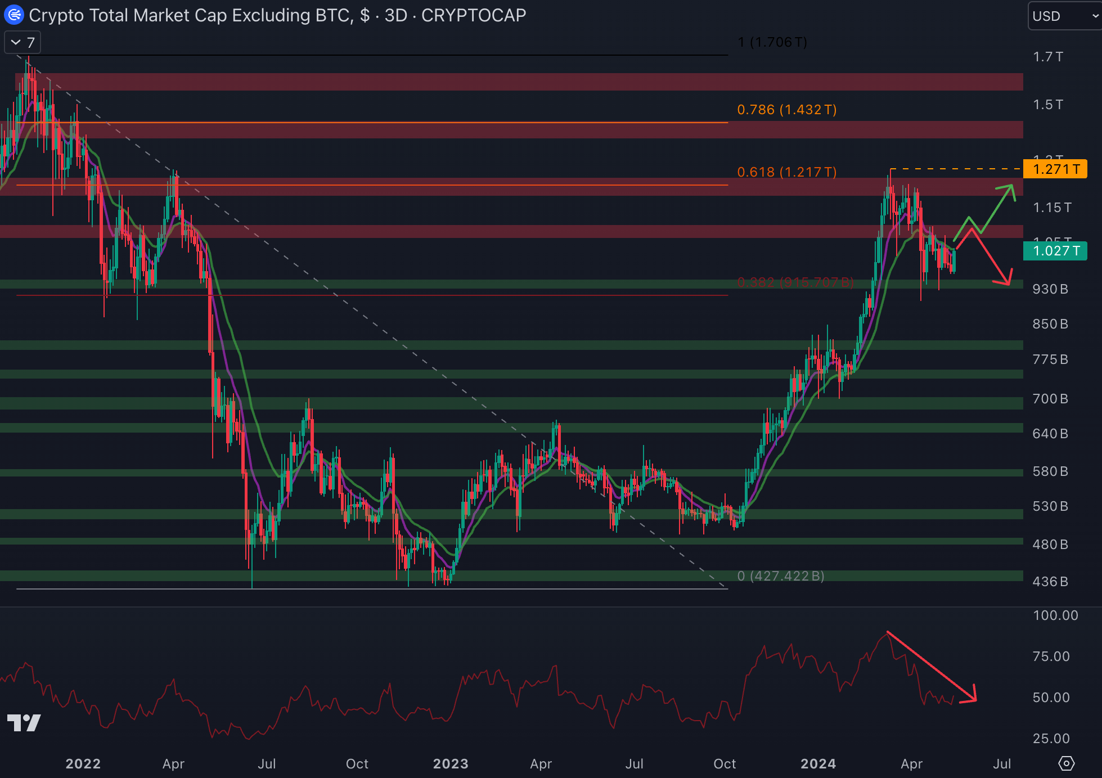Click the 2024 label on time axis

click(818, 763)
